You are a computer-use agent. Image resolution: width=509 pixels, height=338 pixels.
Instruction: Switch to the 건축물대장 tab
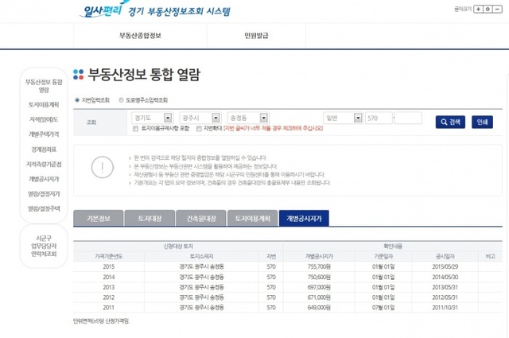201,218
